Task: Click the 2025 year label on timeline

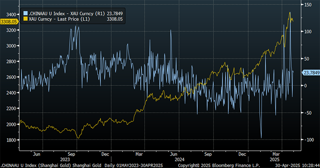Action: coord(275,160)
